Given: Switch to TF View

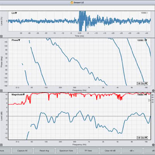Looking at the screenshot, I should [88, 151].
